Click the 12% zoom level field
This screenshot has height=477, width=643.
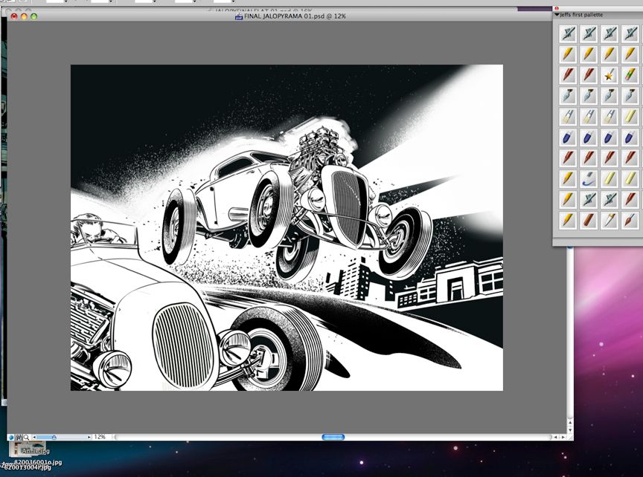101,438
